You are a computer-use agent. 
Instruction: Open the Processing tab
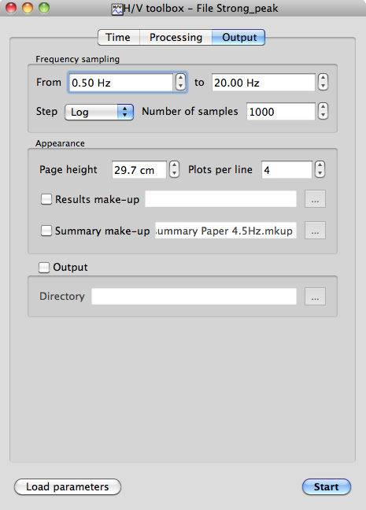[x=176, y=38]
